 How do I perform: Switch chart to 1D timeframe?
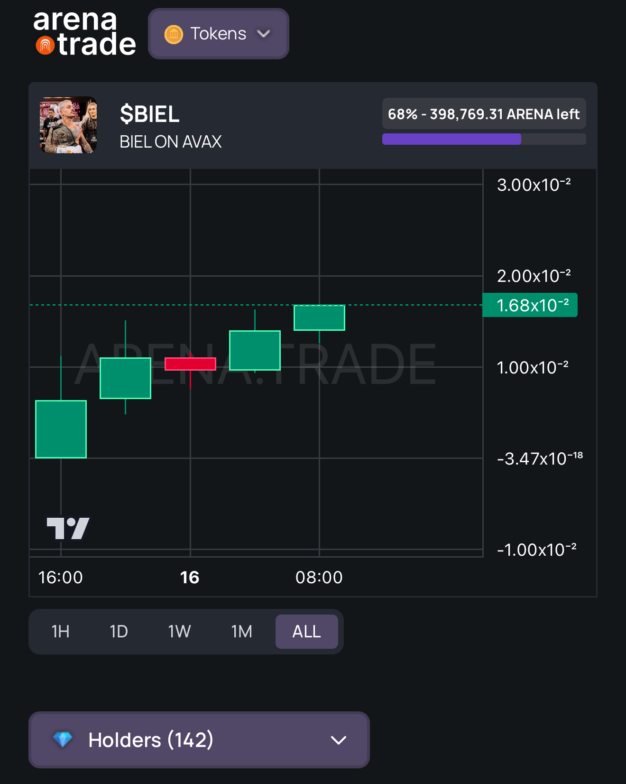click(x=119, y=632)
